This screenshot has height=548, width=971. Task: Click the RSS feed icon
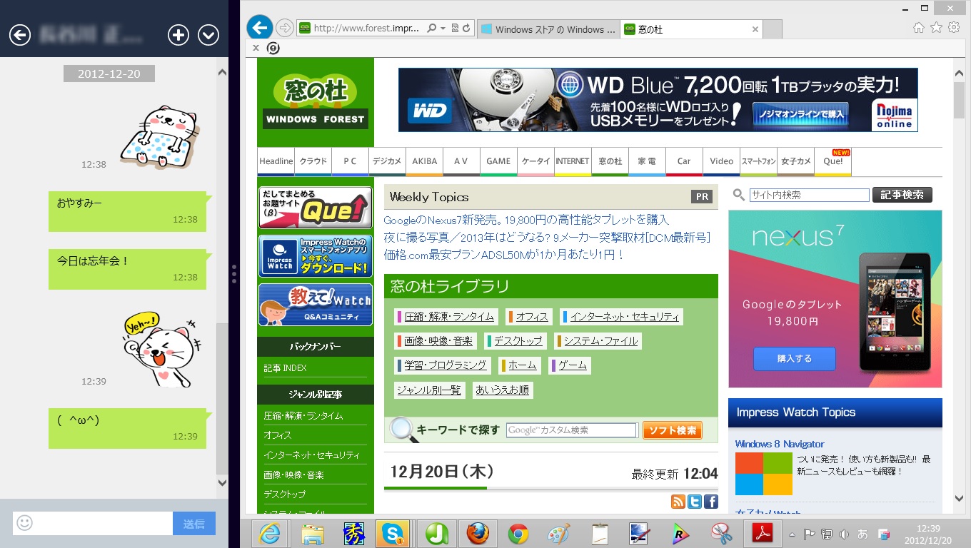point(678,502)
